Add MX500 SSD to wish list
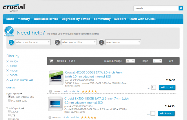187x120 pixels. tap(72, 91)
